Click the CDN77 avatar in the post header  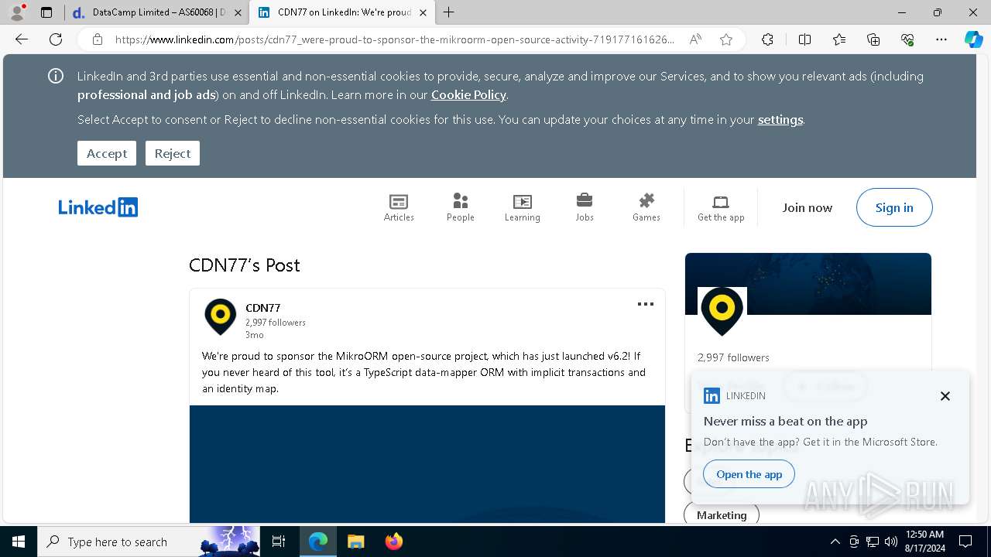pos(221,317)
